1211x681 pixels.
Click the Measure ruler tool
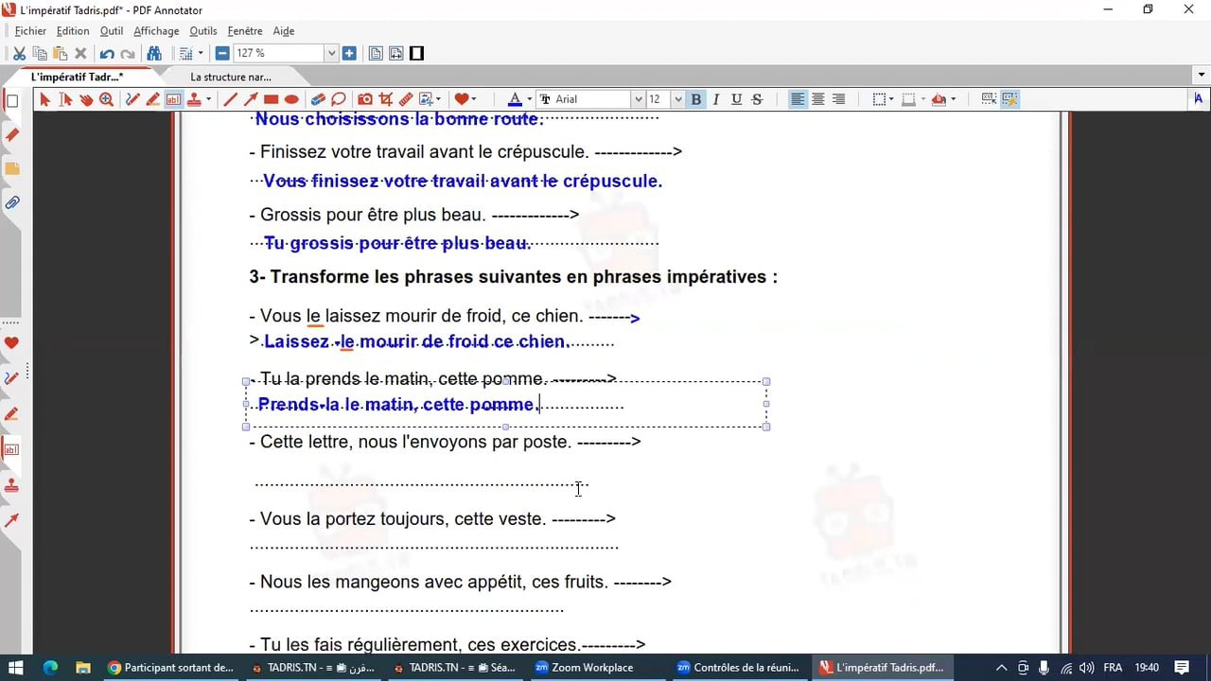406,99
